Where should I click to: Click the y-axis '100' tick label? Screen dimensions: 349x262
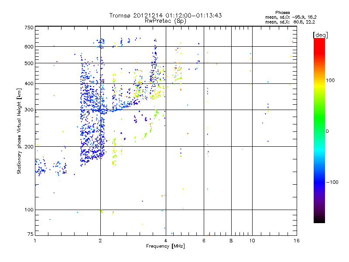click(29, 210)
